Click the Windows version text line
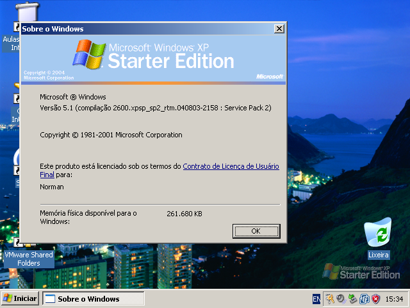This screenshot has height=308, width=410. (x=155, y=108)
